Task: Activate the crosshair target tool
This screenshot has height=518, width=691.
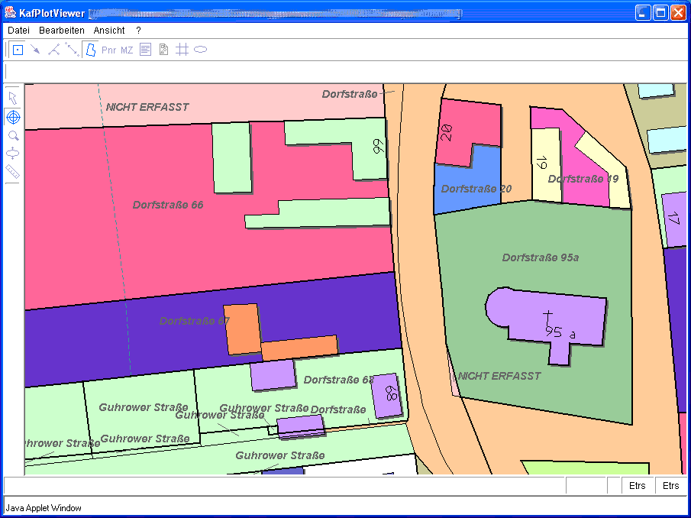Action: (x=13, y=117)
